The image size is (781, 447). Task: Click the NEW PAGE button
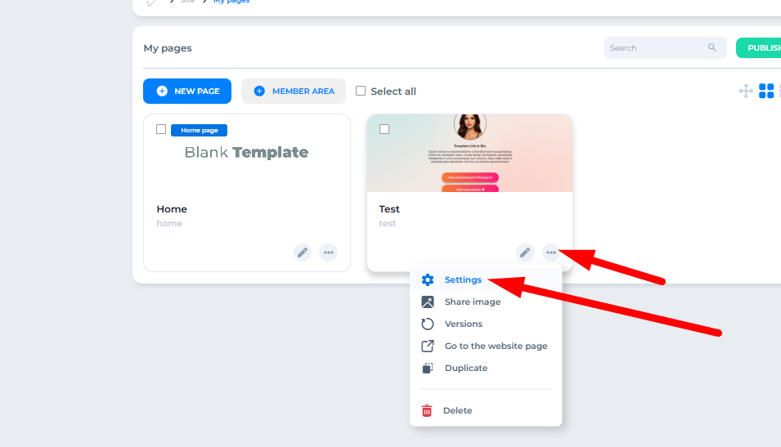(x=187, y=92)
